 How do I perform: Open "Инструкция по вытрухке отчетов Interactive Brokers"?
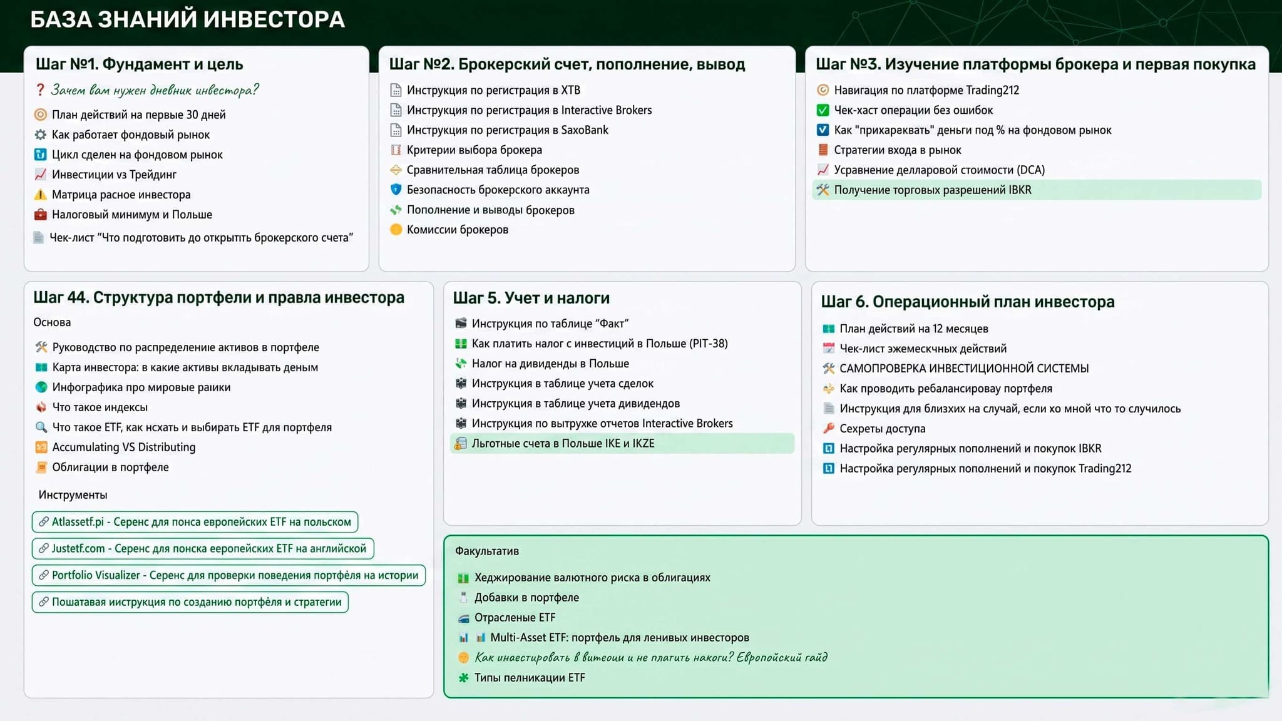click(x=602, y=424)
